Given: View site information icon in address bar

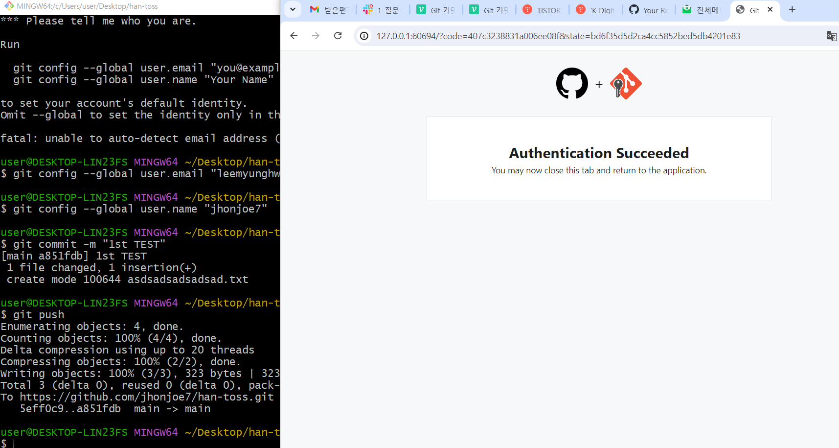Looking at the screenshot, I should tap(364, 36).
